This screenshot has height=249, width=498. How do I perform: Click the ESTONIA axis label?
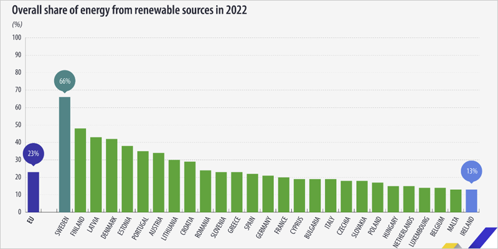point(124,227)
